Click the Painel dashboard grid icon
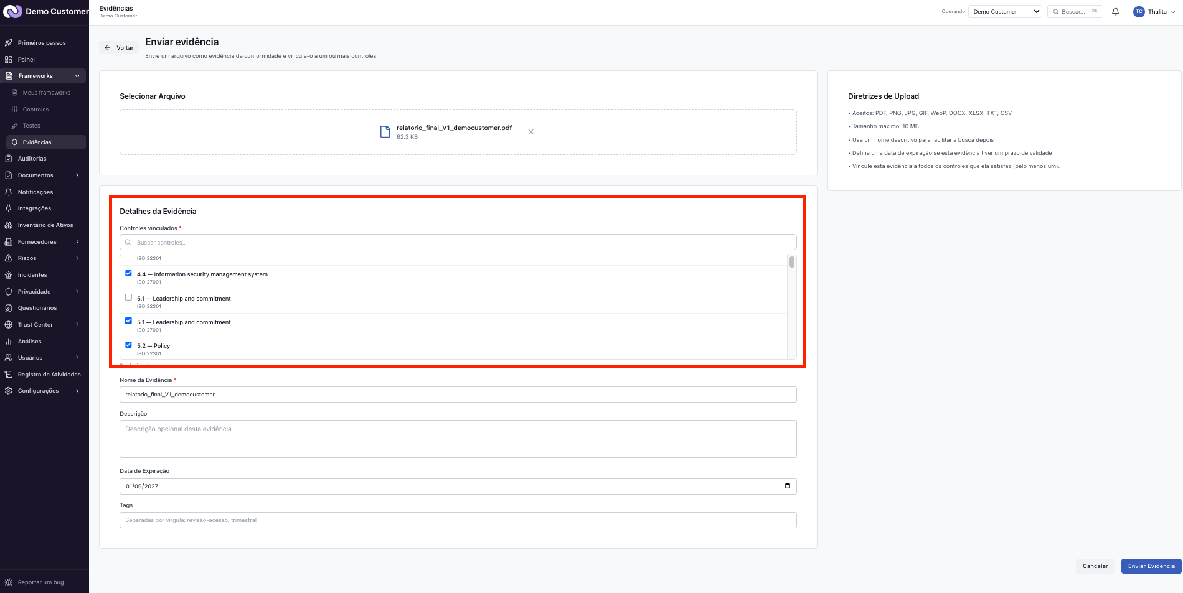1183x593 pixels. click(9, 60)
